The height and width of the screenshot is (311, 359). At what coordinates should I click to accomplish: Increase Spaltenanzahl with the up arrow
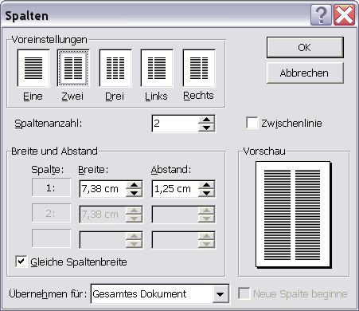206,120
